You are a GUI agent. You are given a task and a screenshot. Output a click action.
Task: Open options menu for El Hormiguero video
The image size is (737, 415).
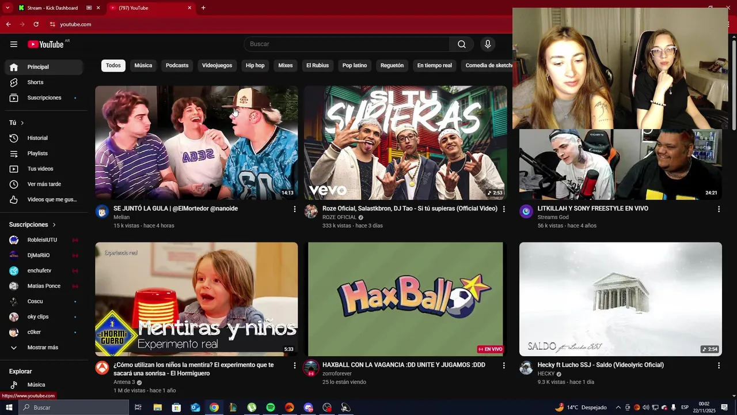tap(295, 365)
